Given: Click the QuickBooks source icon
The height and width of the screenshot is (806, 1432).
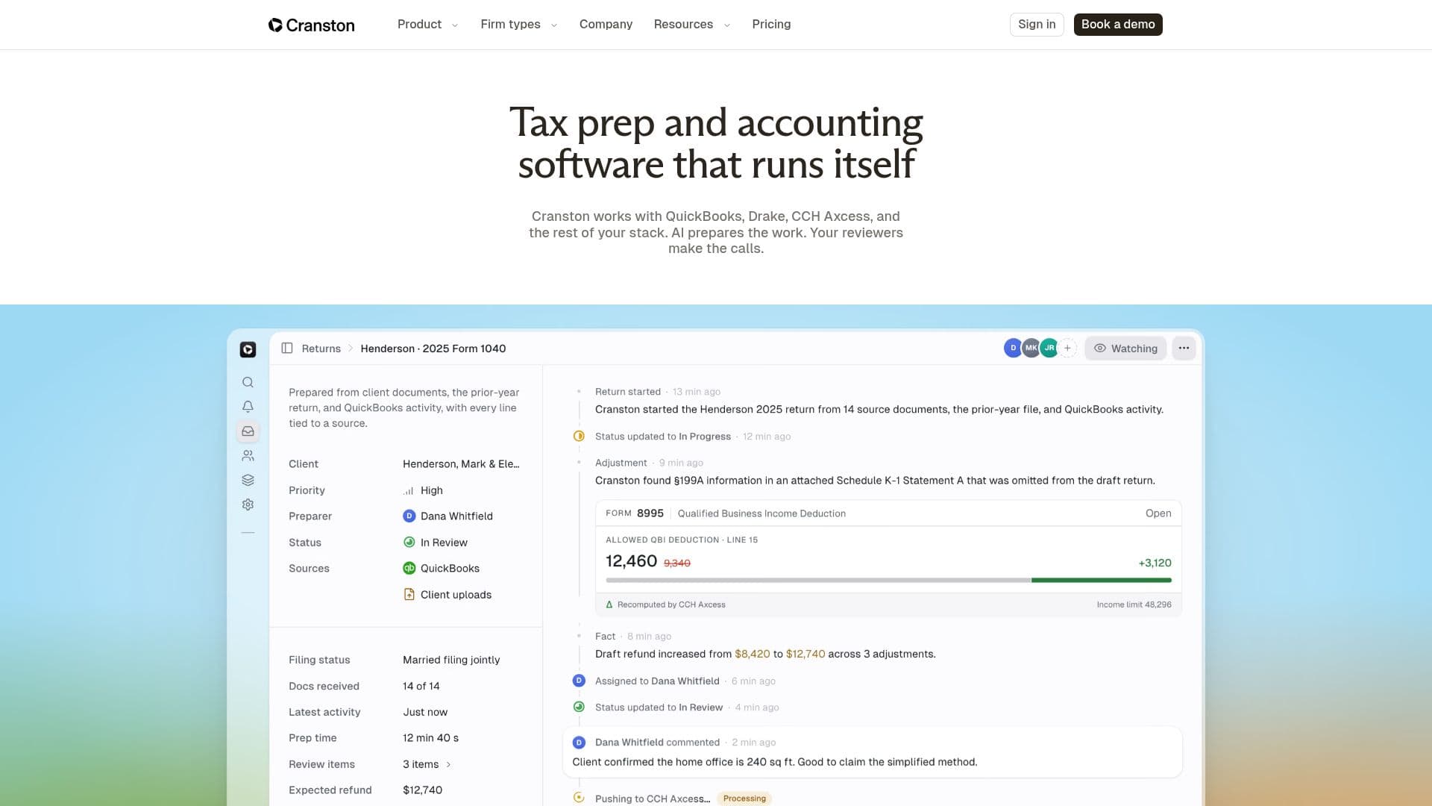Looking at the screenshot, I should pos(409,568).
